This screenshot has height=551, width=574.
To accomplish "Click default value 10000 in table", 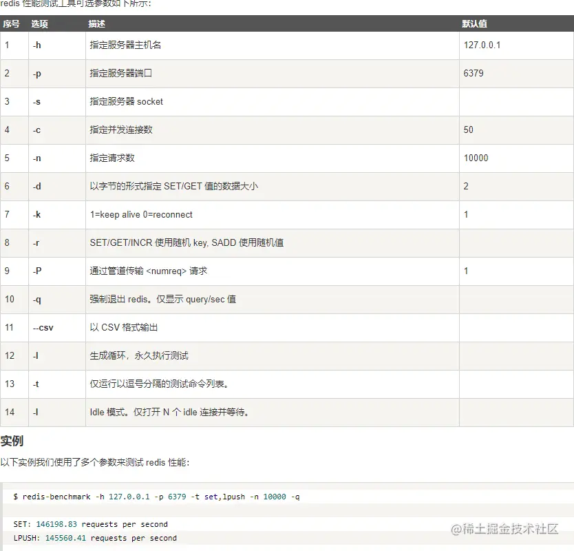I will (x=476, y=158).
